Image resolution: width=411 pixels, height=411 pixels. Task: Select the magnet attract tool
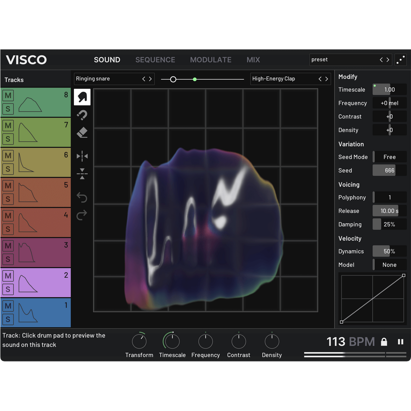(x=82, y=115)
